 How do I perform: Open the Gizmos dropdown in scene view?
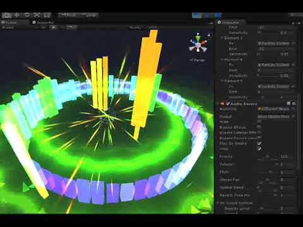tap(134, 28)
